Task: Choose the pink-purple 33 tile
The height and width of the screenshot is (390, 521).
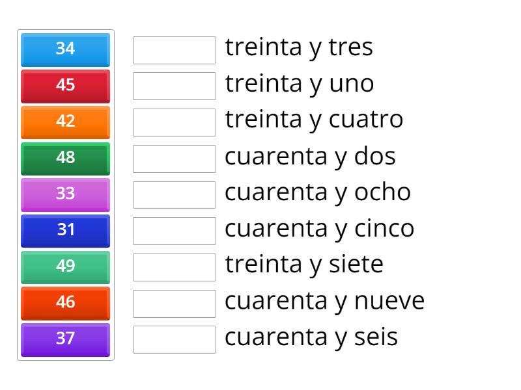Action: pos(65,194)
